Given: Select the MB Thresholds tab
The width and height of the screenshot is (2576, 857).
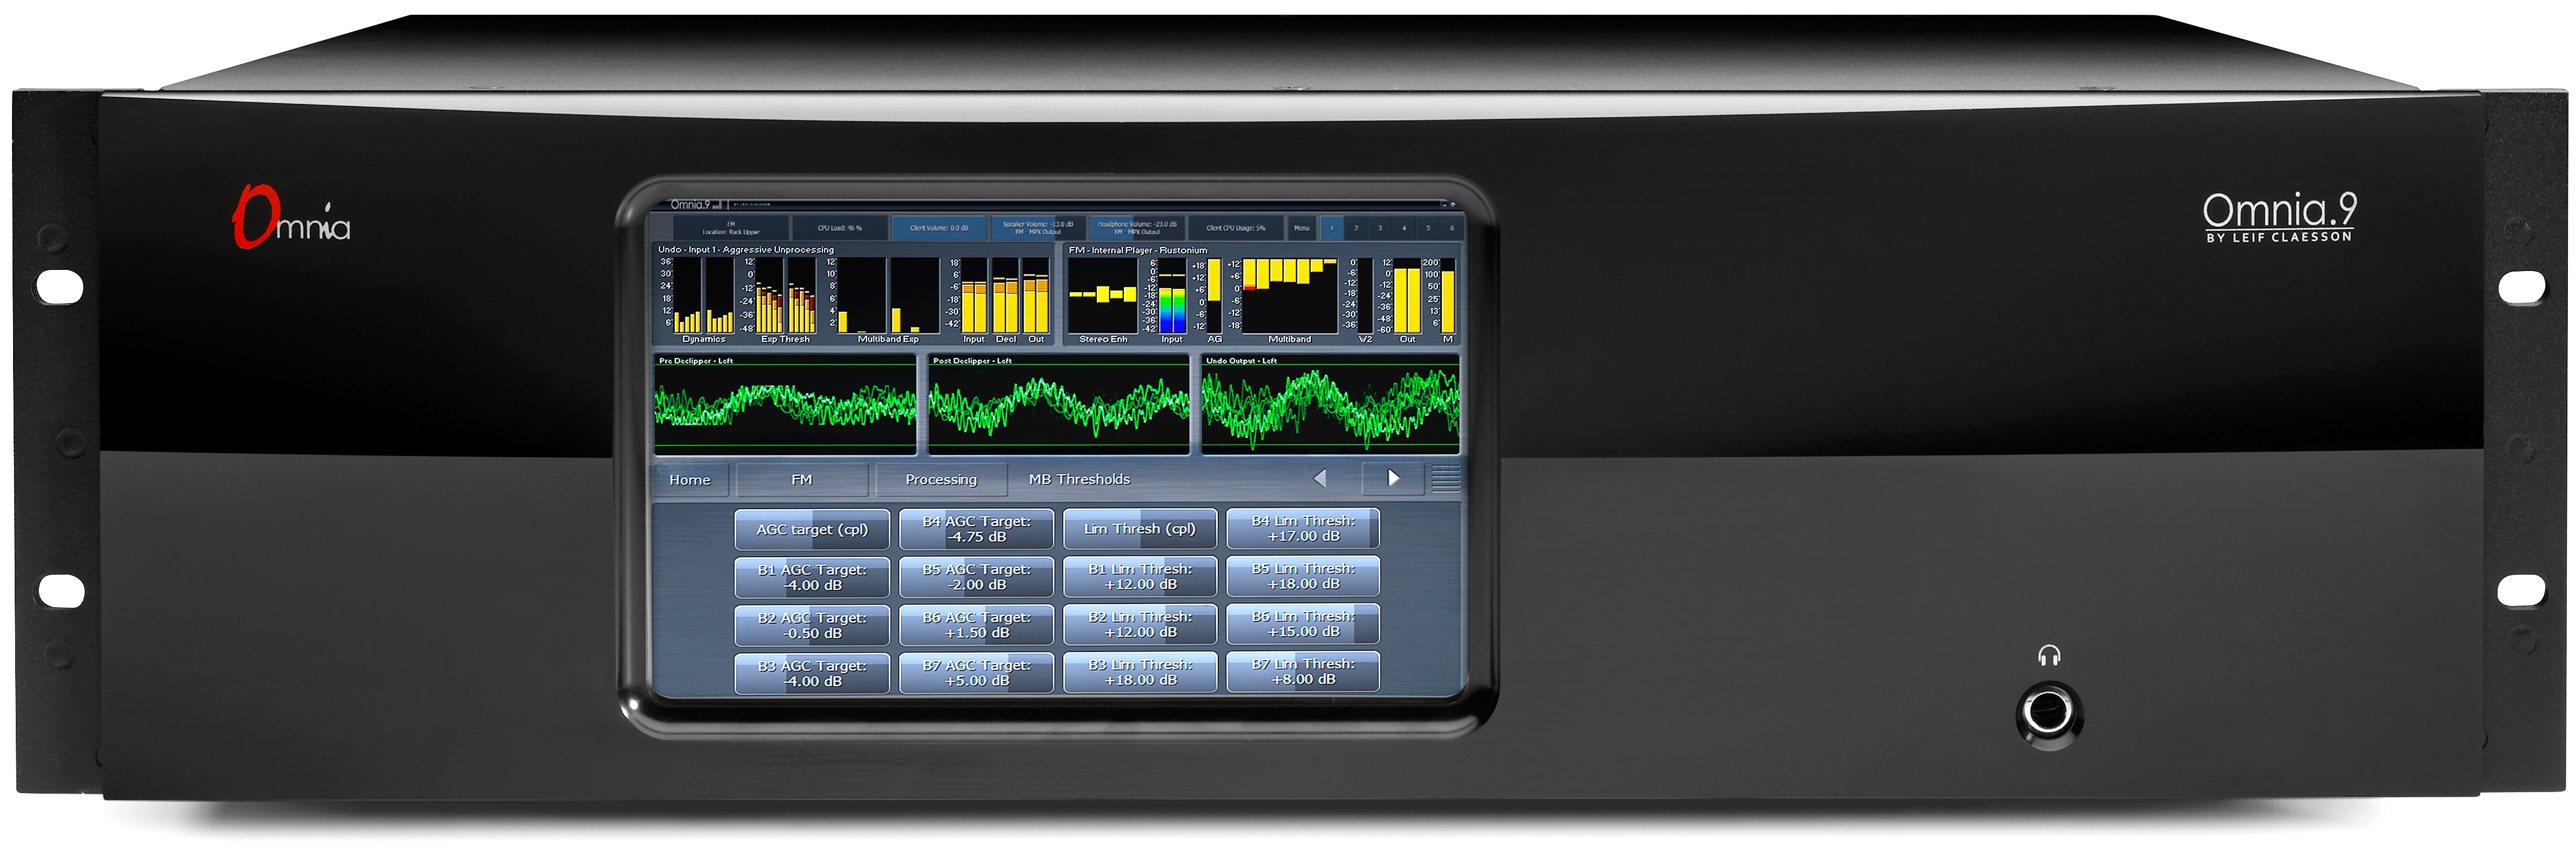Looking at the screenshot, I should pos(1079,480).
